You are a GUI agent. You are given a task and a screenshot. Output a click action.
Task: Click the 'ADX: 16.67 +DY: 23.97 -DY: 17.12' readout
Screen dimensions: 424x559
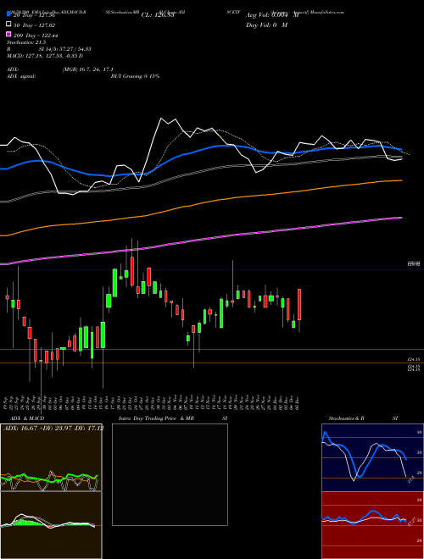pyautogui.click(x=53, y=428)
